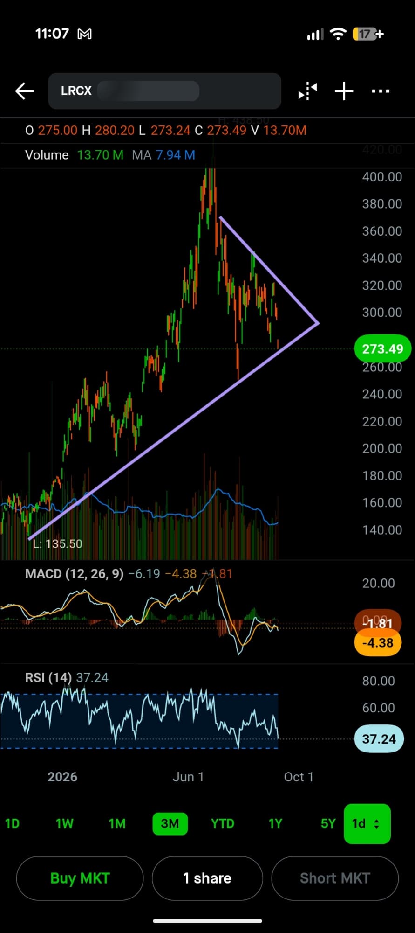Select the YTD time range

coord(223,823)
